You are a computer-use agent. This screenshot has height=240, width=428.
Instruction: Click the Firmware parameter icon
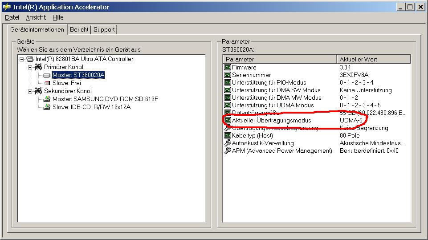pos(228,67)
